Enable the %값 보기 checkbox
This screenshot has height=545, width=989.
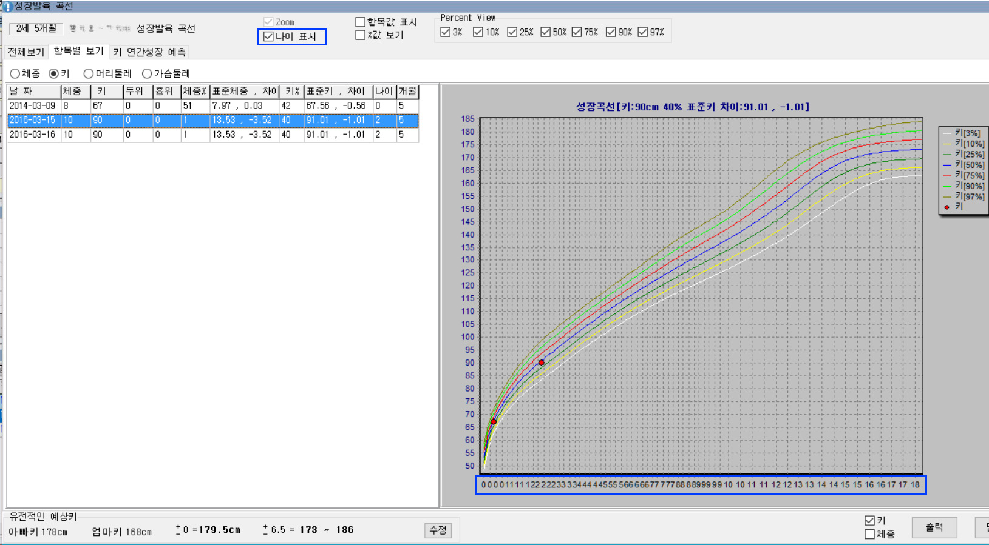[360, 35]
